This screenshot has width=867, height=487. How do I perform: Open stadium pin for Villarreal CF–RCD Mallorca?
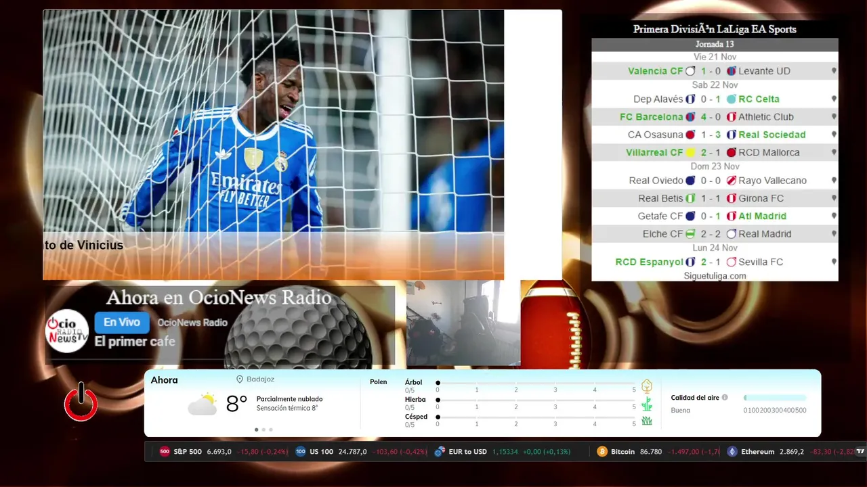[834, 152]
